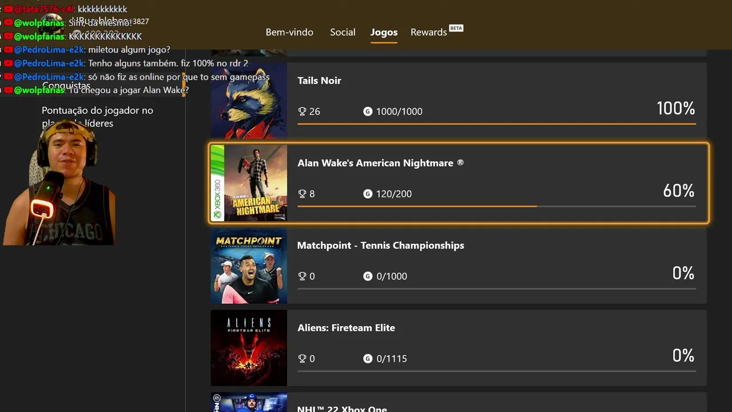Click the trophy icon on Aliens: Fireteam Elite
Viewport: 732px width, 412px height.
[x=303, y=359]
